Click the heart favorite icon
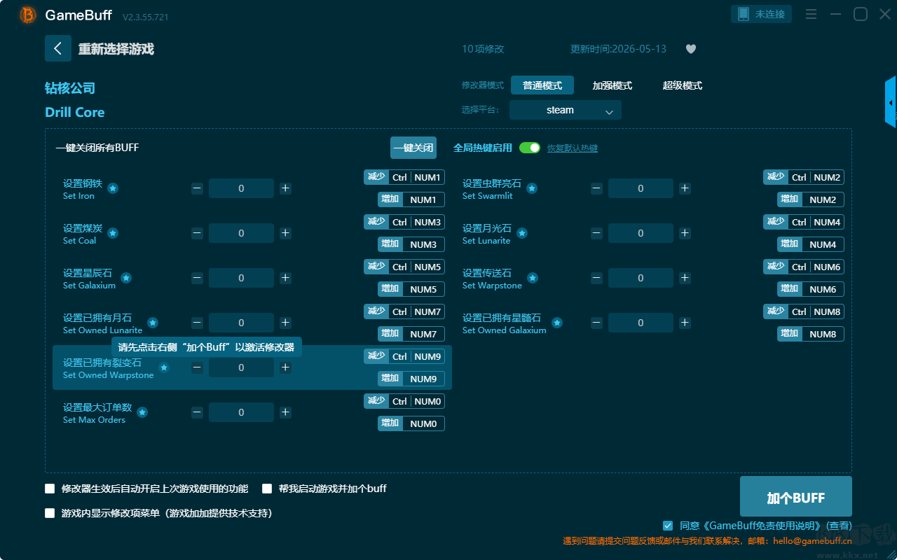This screenshot has width=897, height=560. click(x=690, y=49)
